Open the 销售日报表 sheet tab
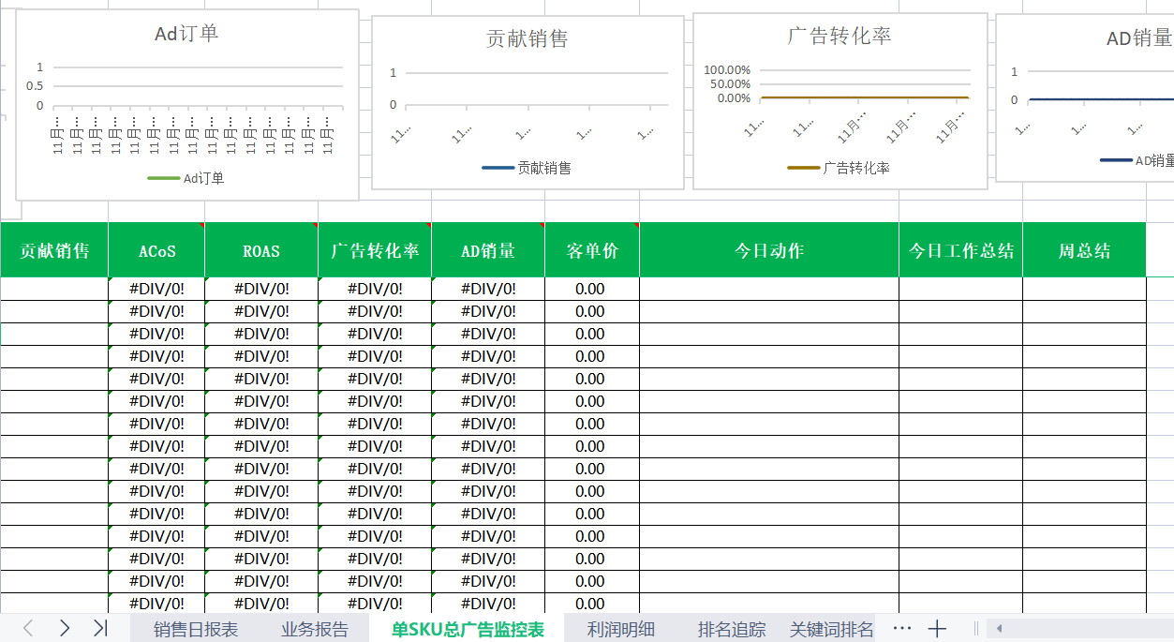 click(x=196, y=629)
